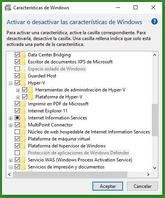Collapse the Hyper-V tree node
165x198 pixels.
point(10,83)
